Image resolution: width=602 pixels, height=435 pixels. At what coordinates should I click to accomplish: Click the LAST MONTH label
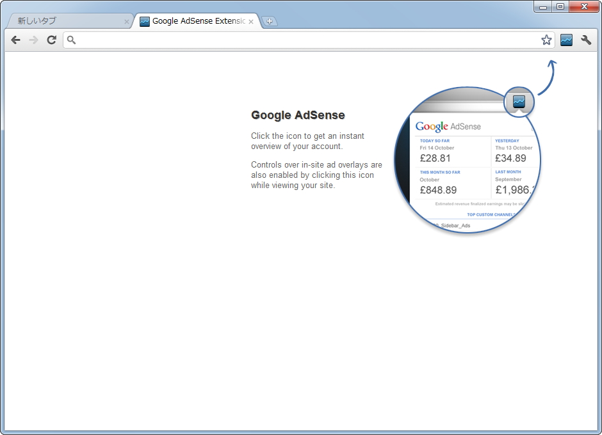(x=508, y=172)
